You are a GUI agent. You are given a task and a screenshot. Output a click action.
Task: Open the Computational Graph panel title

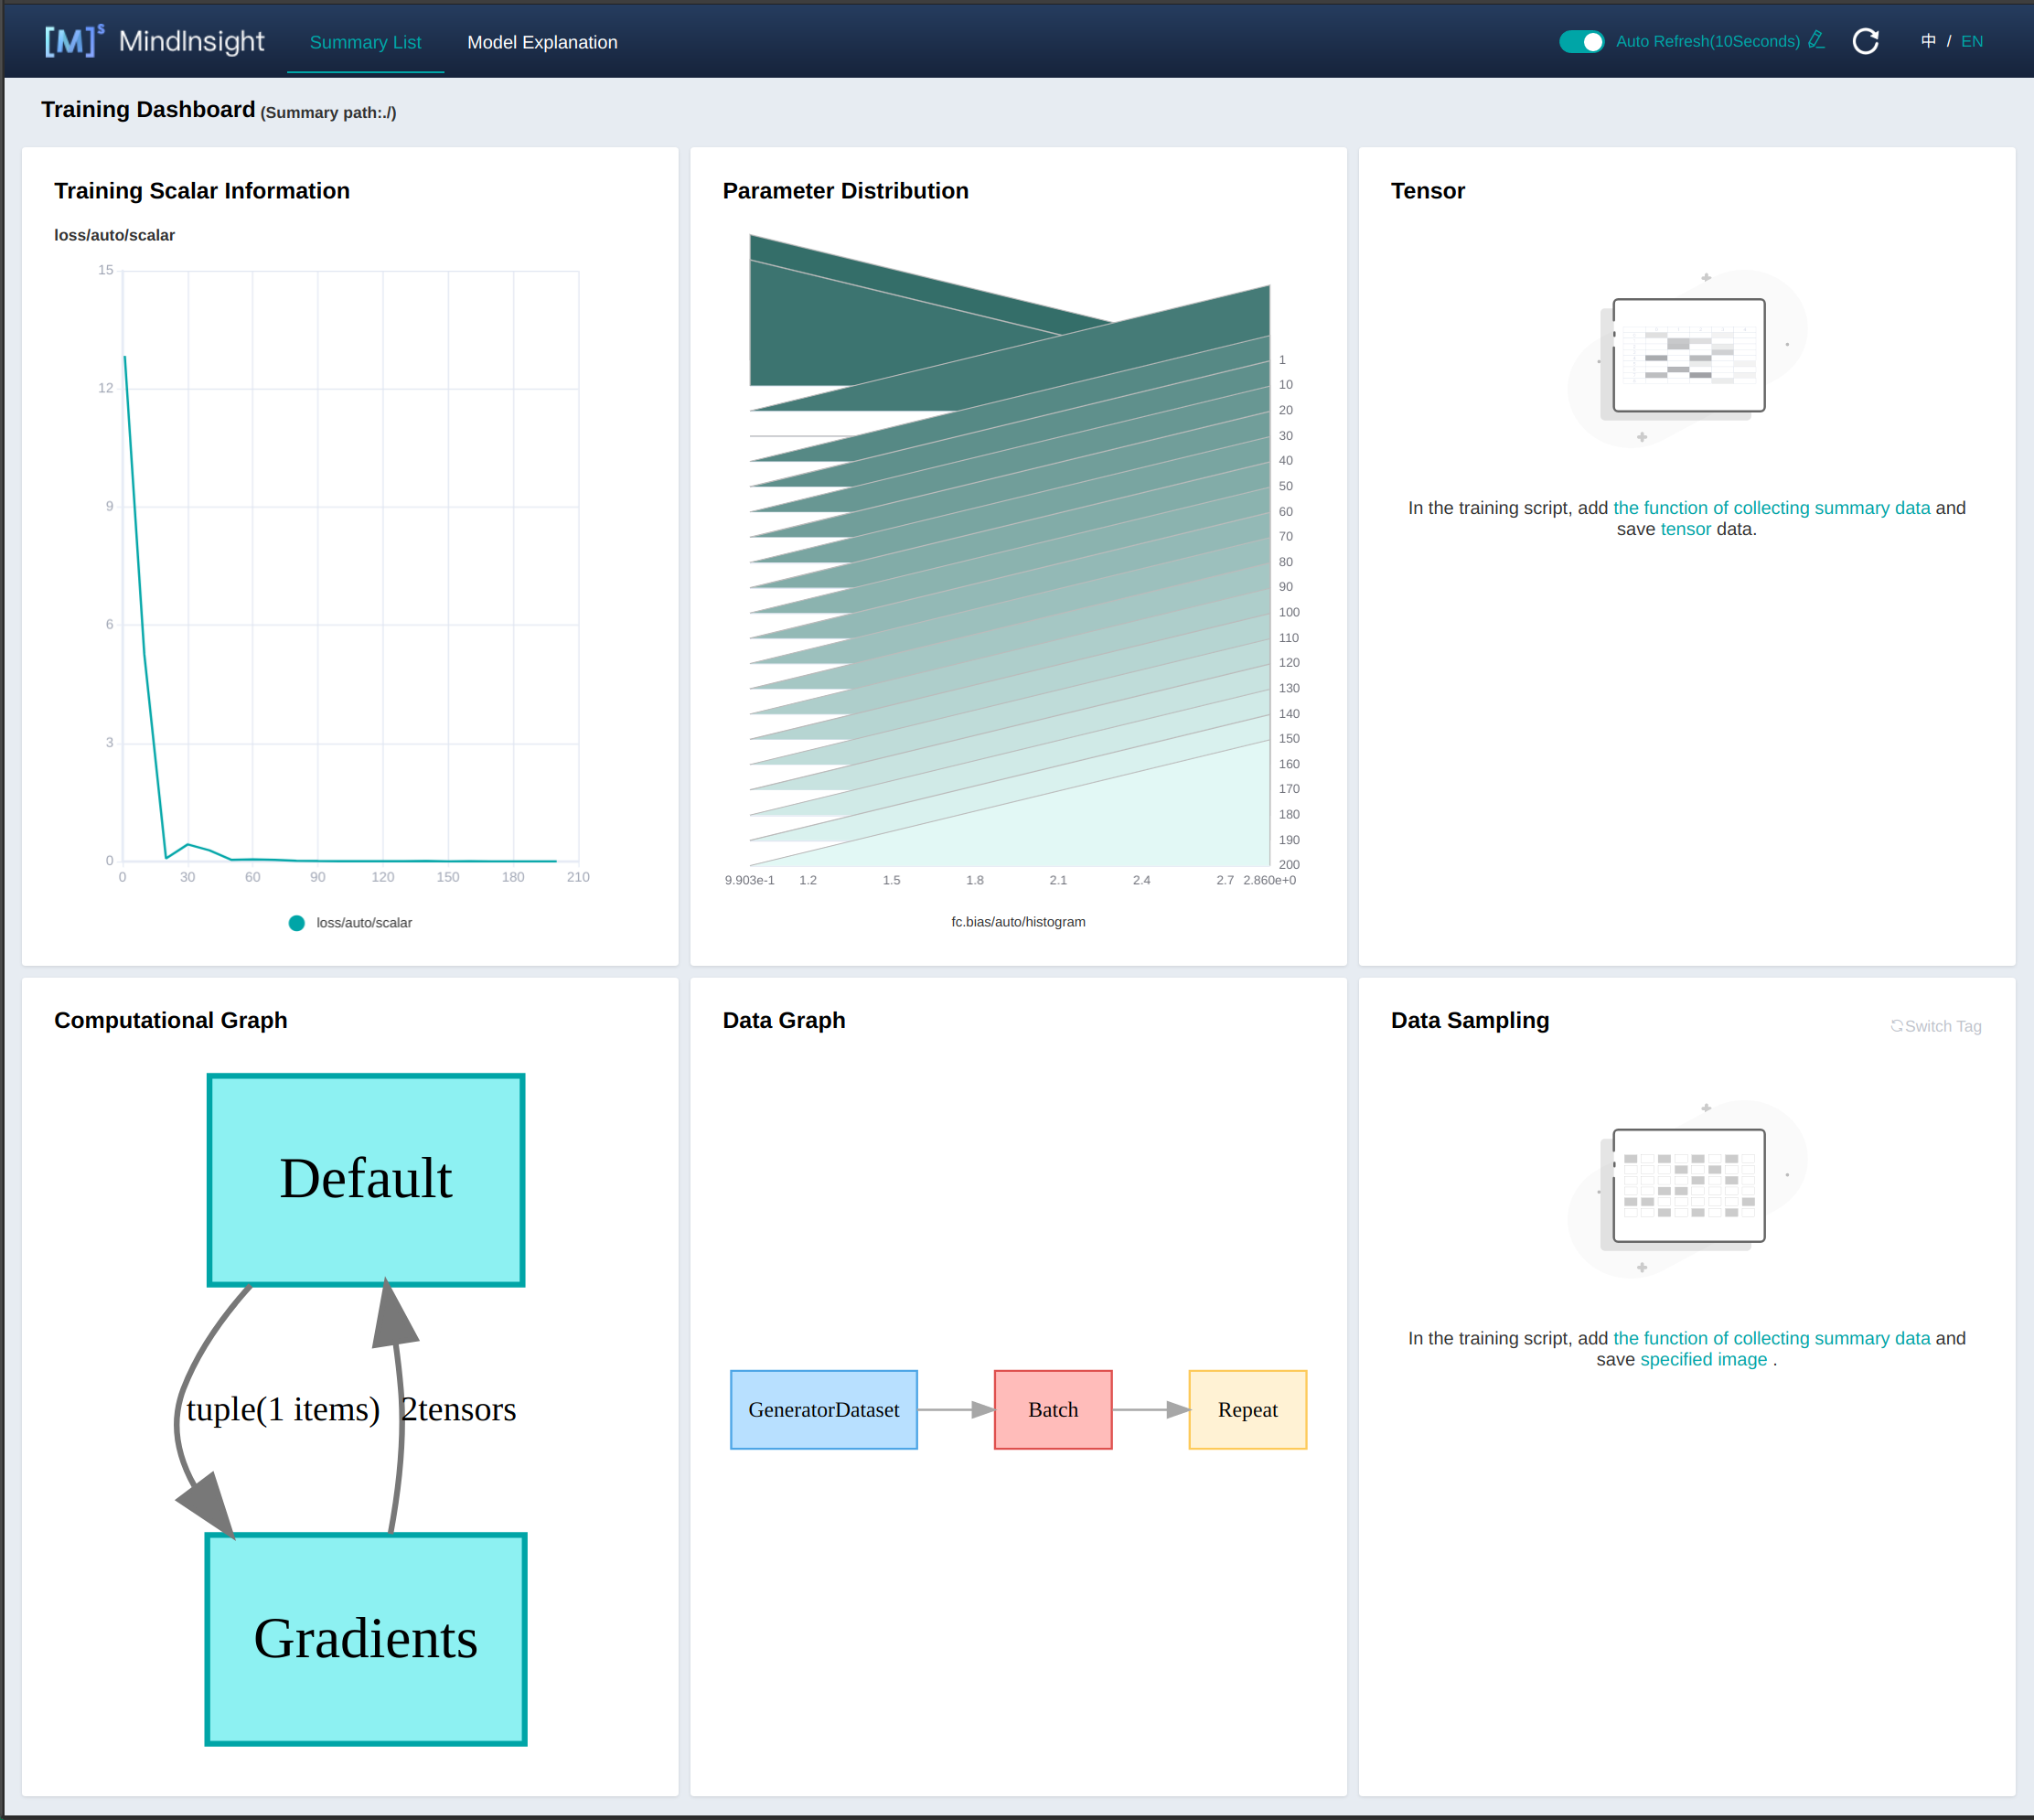171,1020
